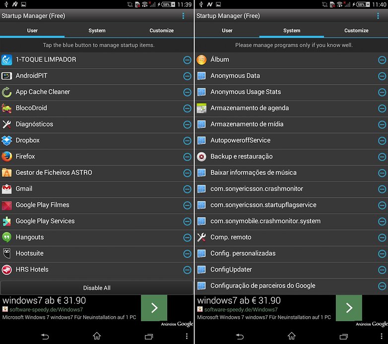Disable Hootsuite from startup
This screenshot has height=344, width=388.
coord(188,254)
